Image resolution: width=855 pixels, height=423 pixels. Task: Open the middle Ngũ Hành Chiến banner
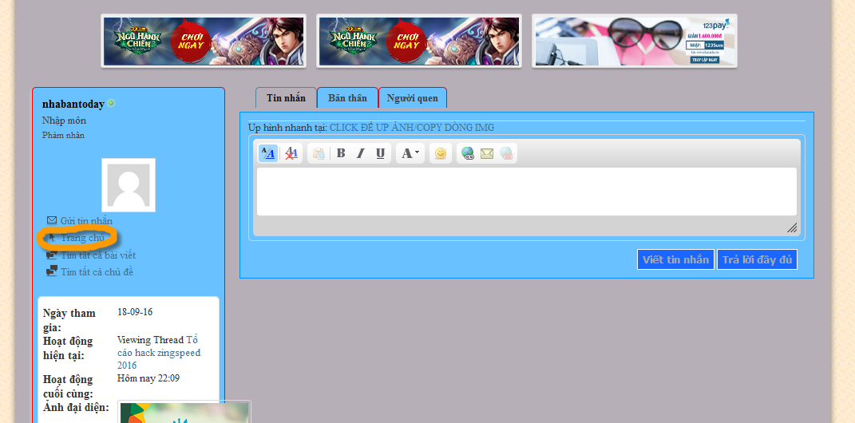tap(419, 41)
